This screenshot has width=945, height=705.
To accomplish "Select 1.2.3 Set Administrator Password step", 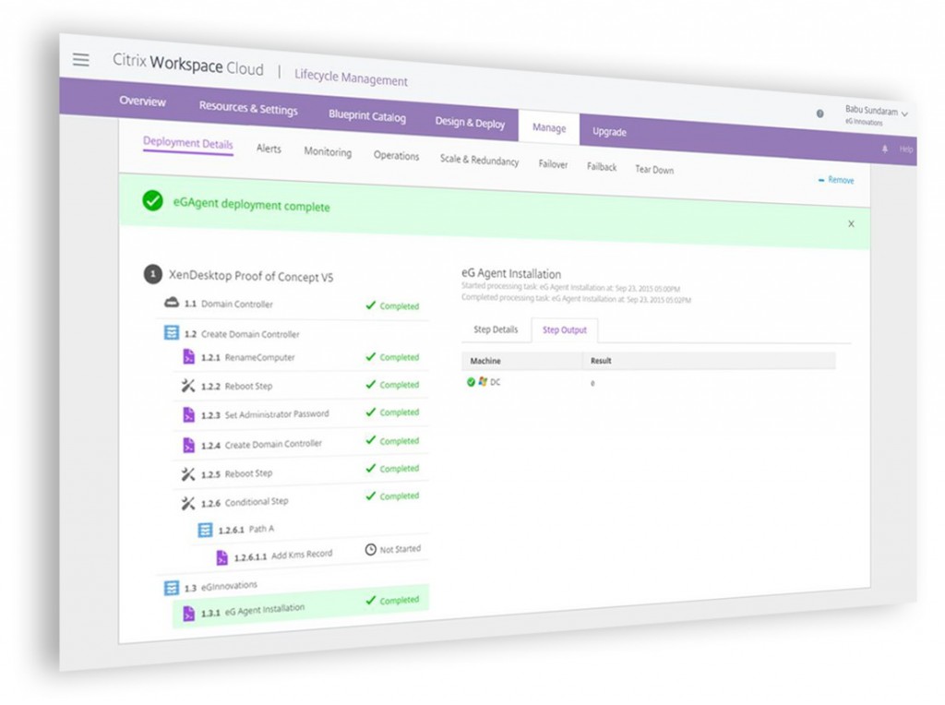I will click(265, 414).
